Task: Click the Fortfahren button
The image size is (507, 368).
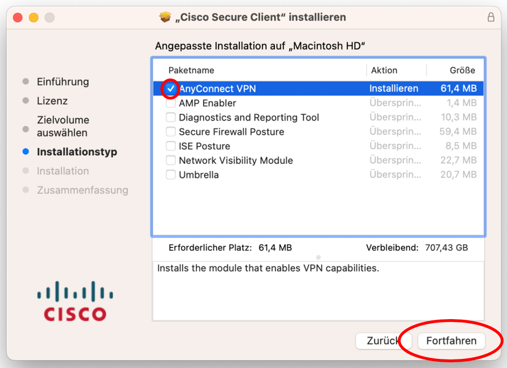Action: tap(451, 341)
